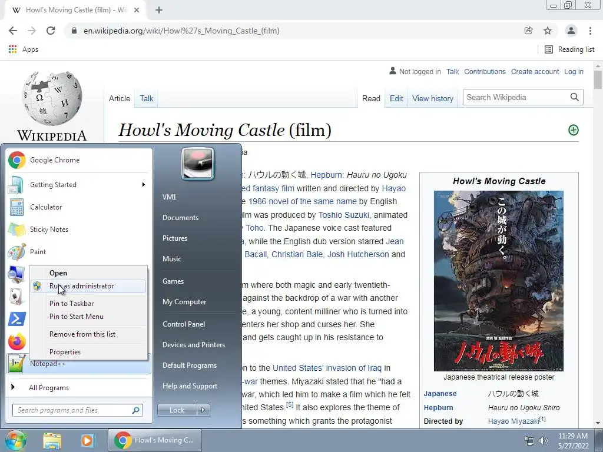Click the volume speaker icon in system tray
This screenshot has height=452, width=603.
coord(543,440)
